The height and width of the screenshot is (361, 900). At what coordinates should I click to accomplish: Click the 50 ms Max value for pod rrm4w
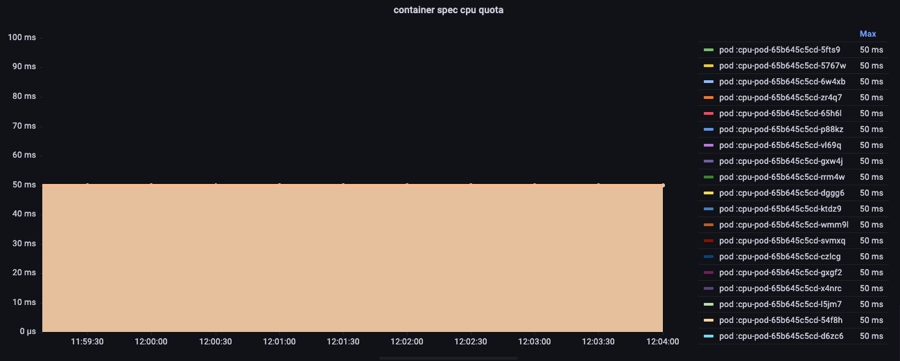point(872,177)
